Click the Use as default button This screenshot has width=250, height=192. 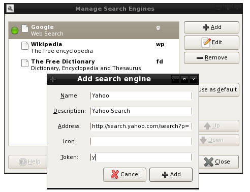pyautogui.click(x=219, y=89)
